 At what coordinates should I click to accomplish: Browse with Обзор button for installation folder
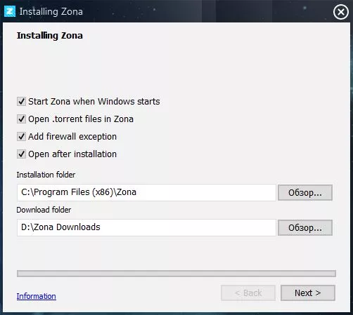click(305, 192)
